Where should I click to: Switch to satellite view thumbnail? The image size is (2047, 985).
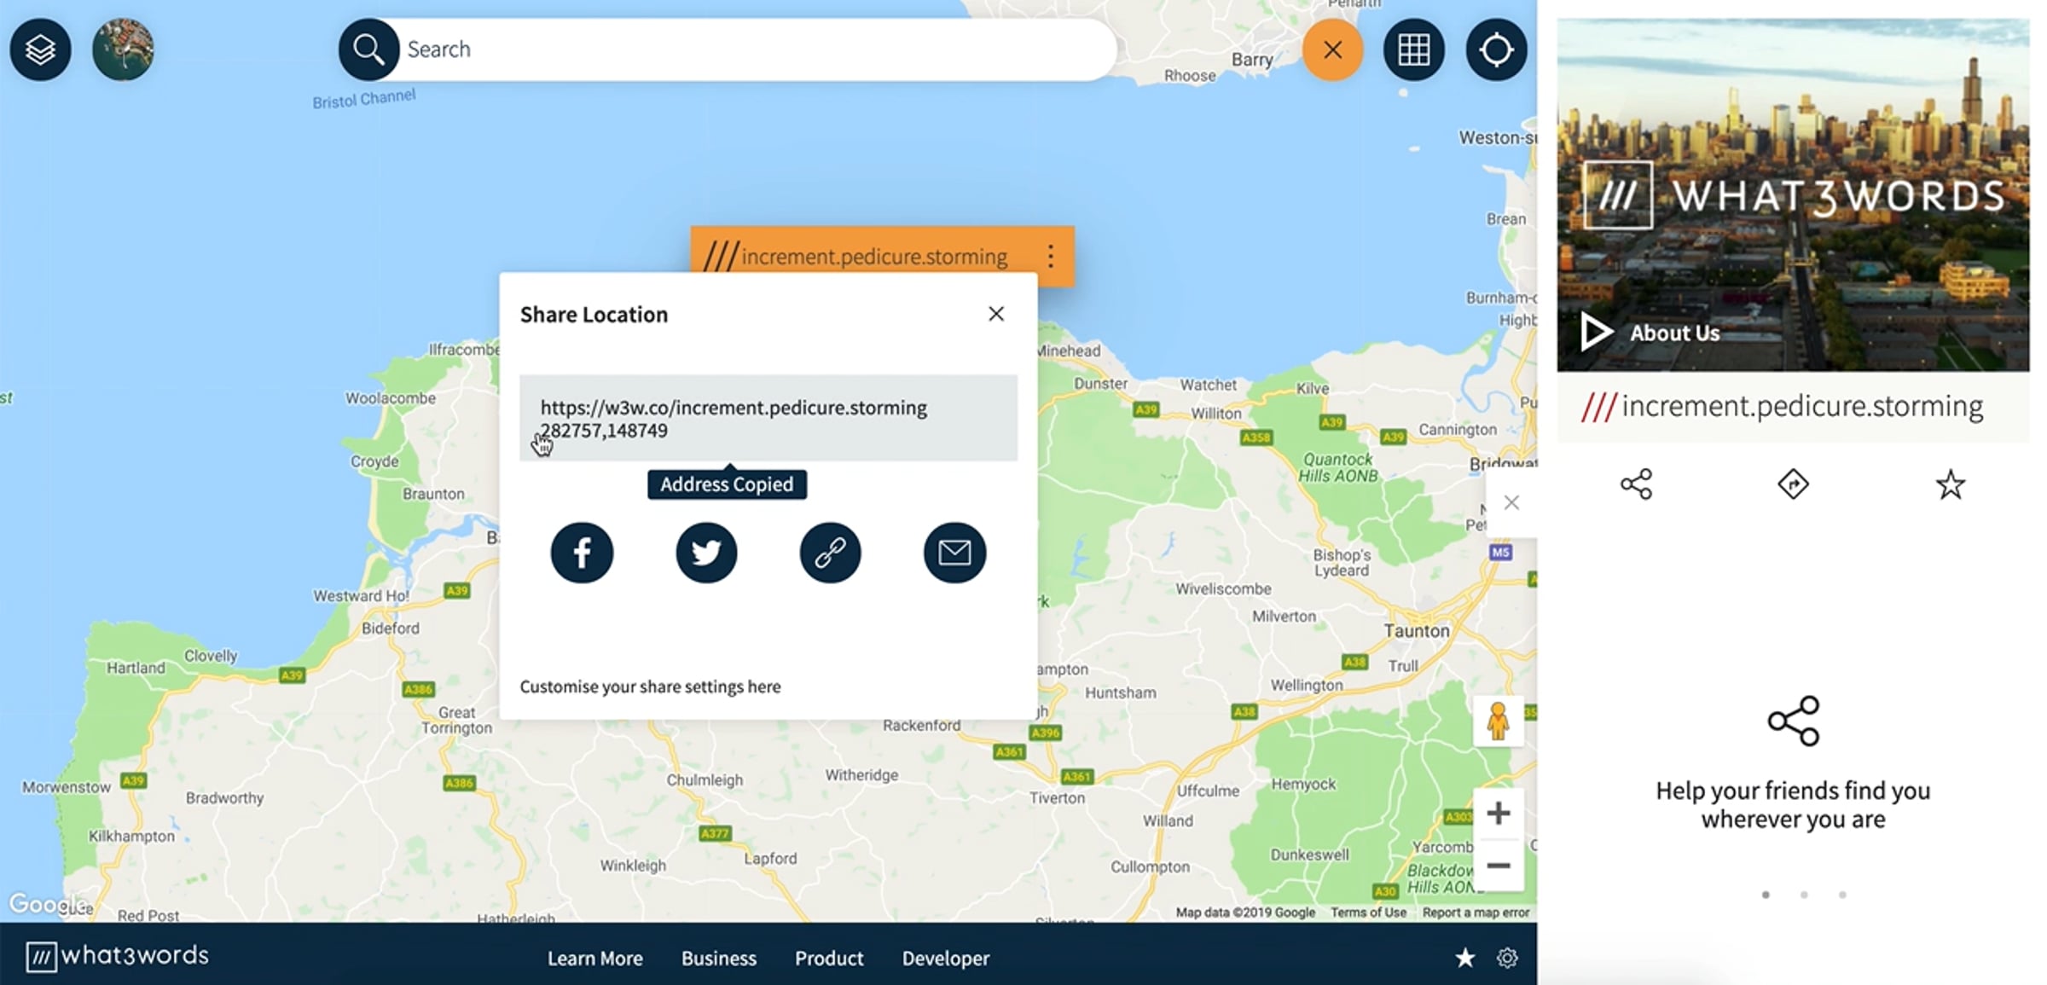tap(123, 49)
